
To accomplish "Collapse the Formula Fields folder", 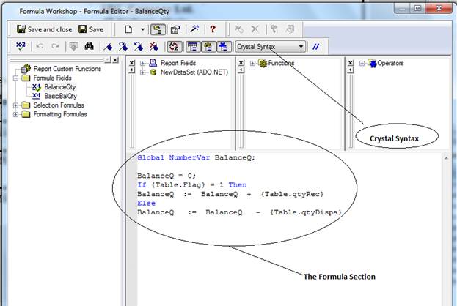I will coord(15,78).
